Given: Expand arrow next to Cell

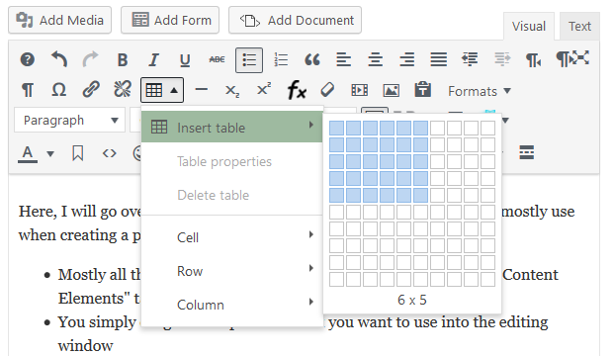Looking at the screenshot, I should 310,234.
